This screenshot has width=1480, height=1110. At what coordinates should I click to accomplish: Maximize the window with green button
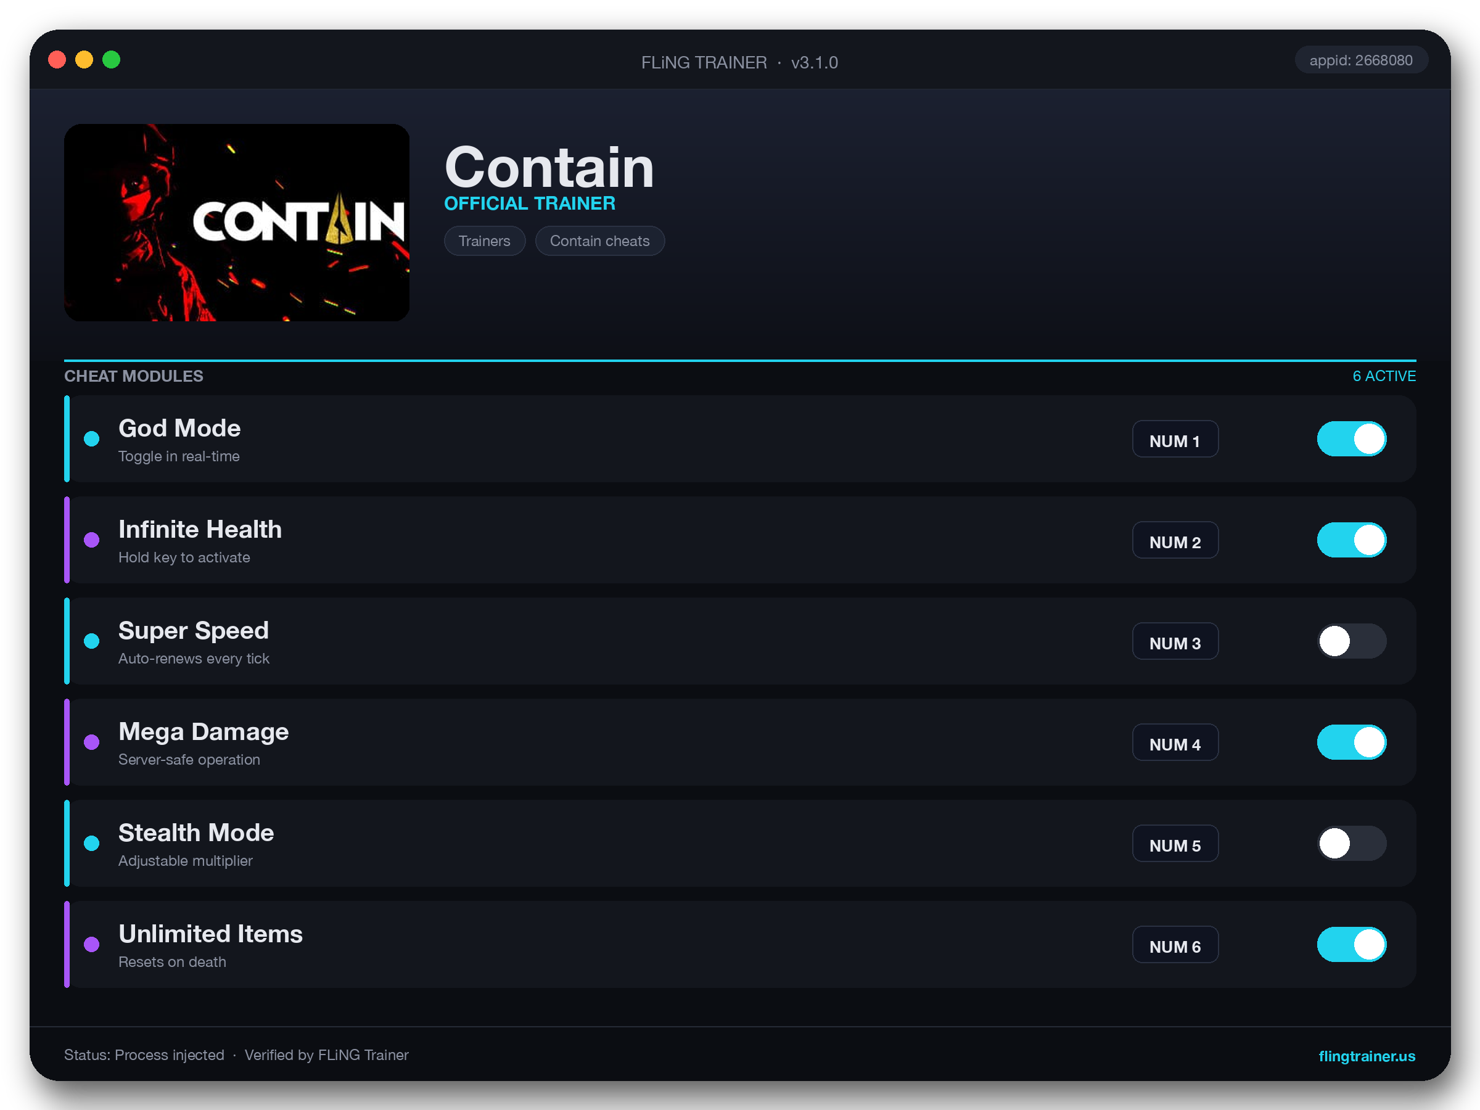tap(111, 60)
